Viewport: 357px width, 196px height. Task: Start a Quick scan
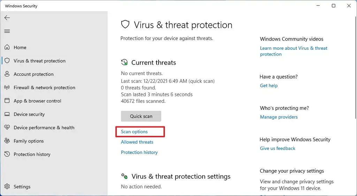click(x=141, y=116)
